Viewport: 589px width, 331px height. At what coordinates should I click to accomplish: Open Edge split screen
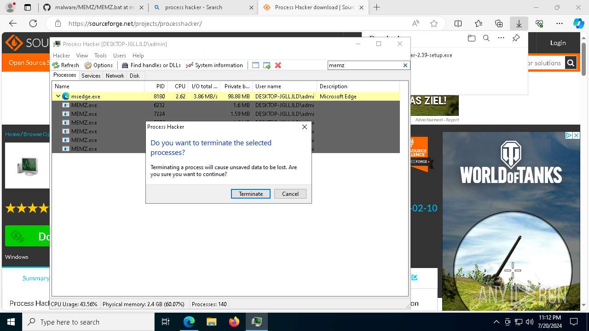point(458,23)
